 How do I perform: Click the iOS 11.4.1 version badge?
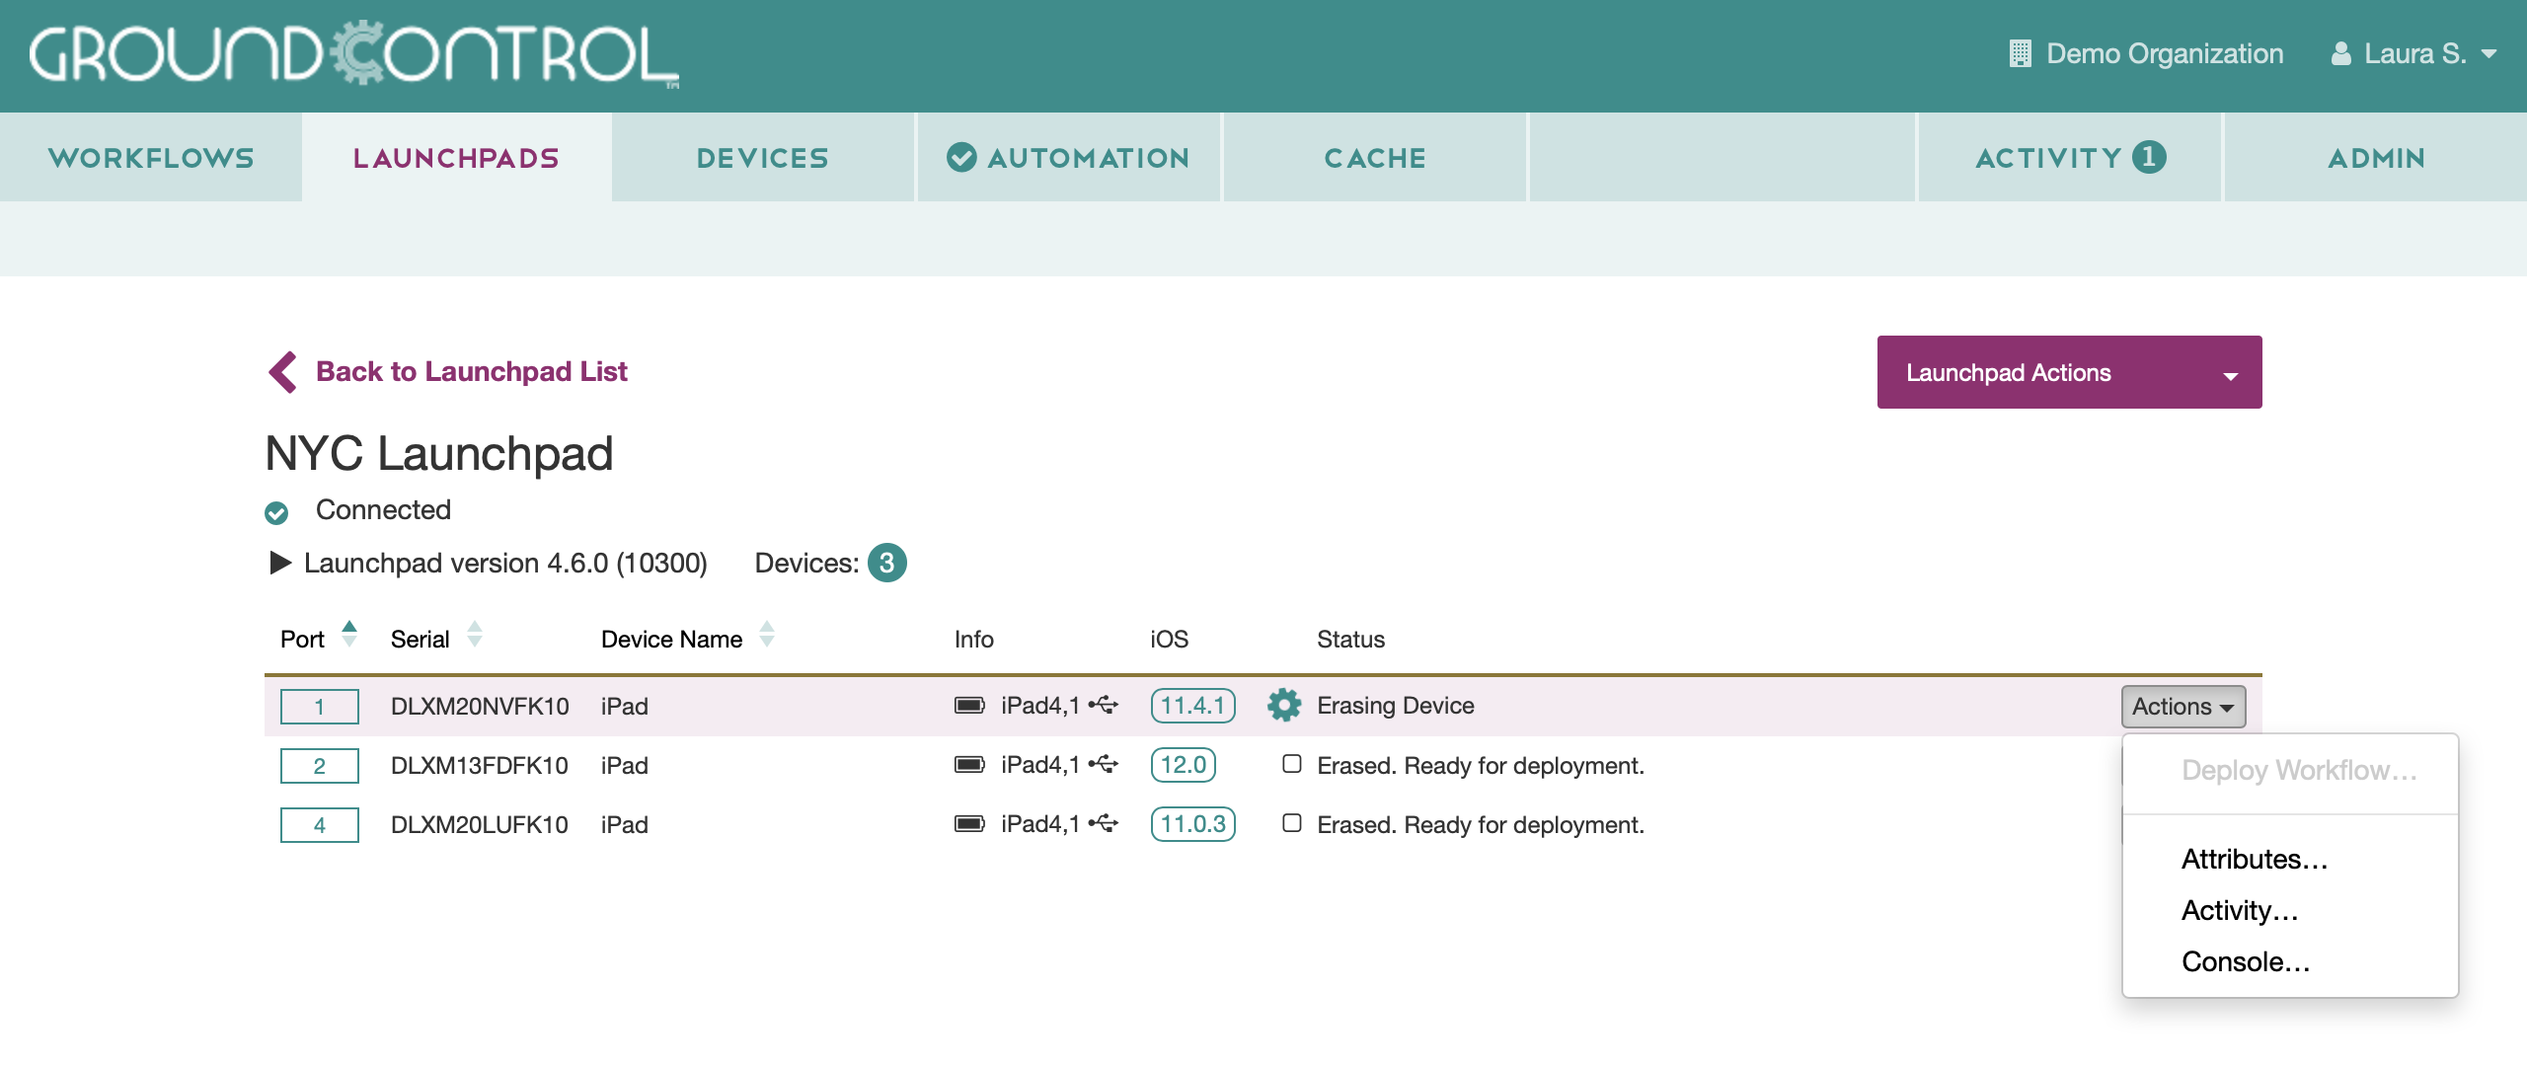click(x=1192, y=706)
